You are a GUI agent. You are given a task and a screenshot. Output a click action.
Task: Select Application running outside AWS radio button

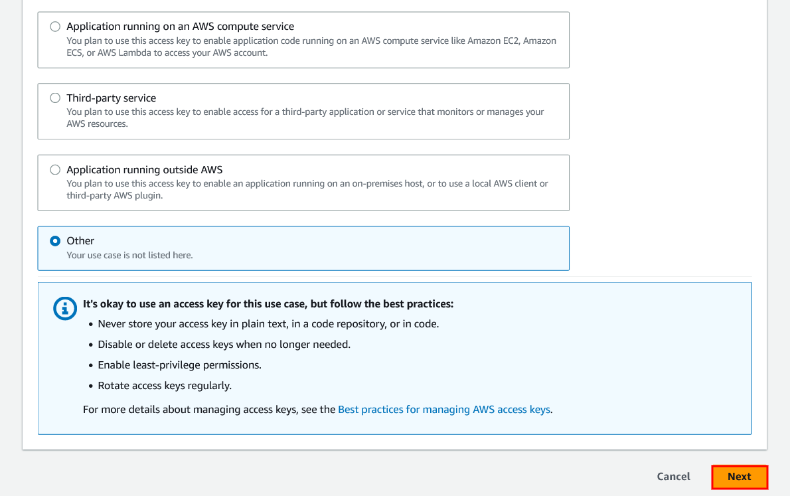pos(55,170)
